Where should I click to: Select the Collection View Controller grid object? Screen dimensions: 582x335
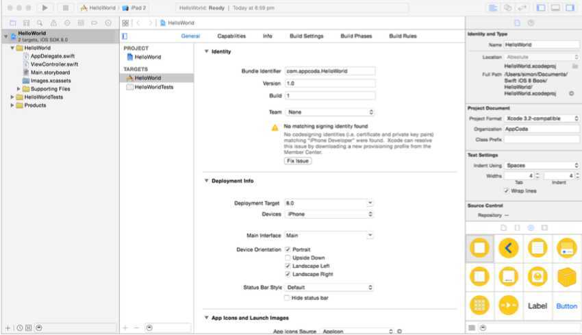coord(479,306)
